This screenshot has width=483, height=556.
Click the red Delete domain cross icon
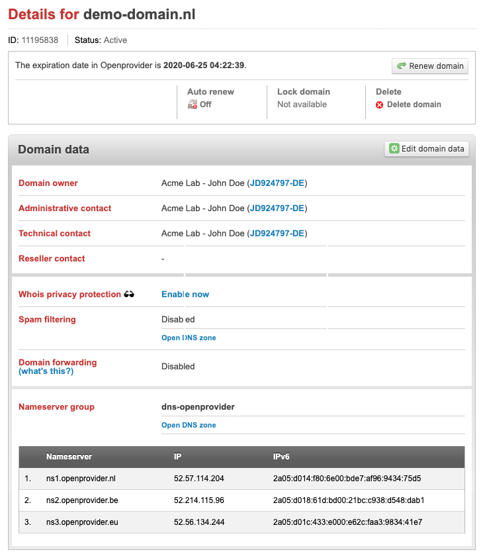click(379, 104)
